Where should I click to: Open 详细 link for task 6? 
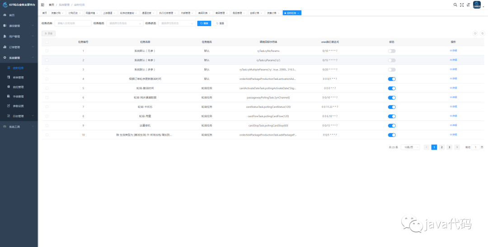point(454,97)
